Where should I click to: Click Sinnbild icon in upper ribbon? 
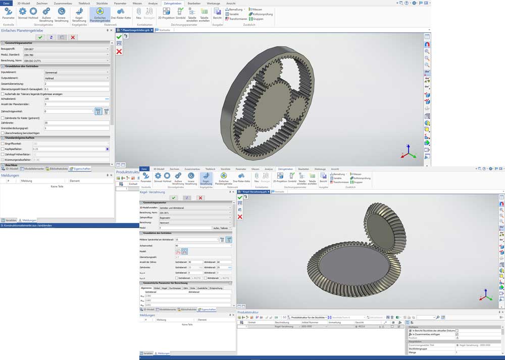click(x=180, y=14)
